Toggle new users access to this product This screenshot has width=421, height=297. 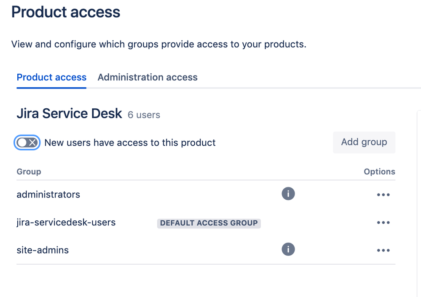pyautogui.click(x=27, y=142)
